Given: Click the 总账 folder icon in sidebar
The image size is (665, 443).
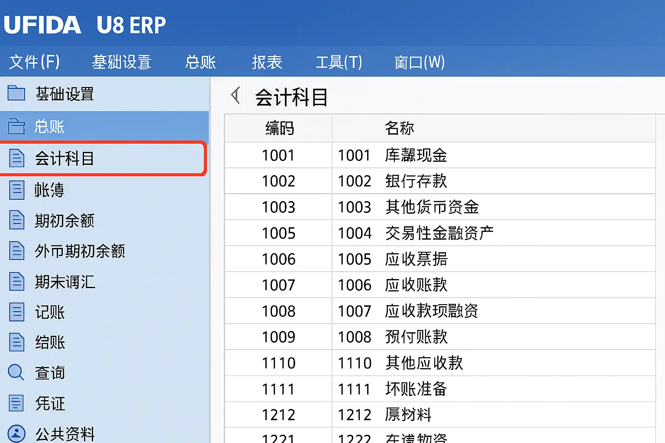Looking at the screenshot, I should [x=16, y=126].
